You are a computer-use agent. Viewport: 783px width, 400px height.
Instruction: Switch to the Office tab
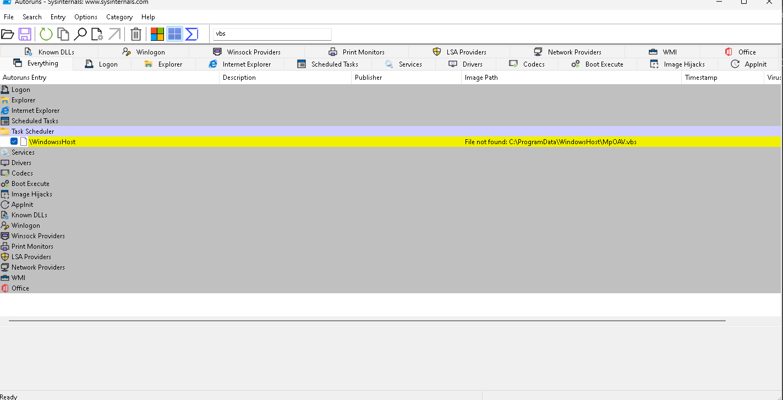740,52
